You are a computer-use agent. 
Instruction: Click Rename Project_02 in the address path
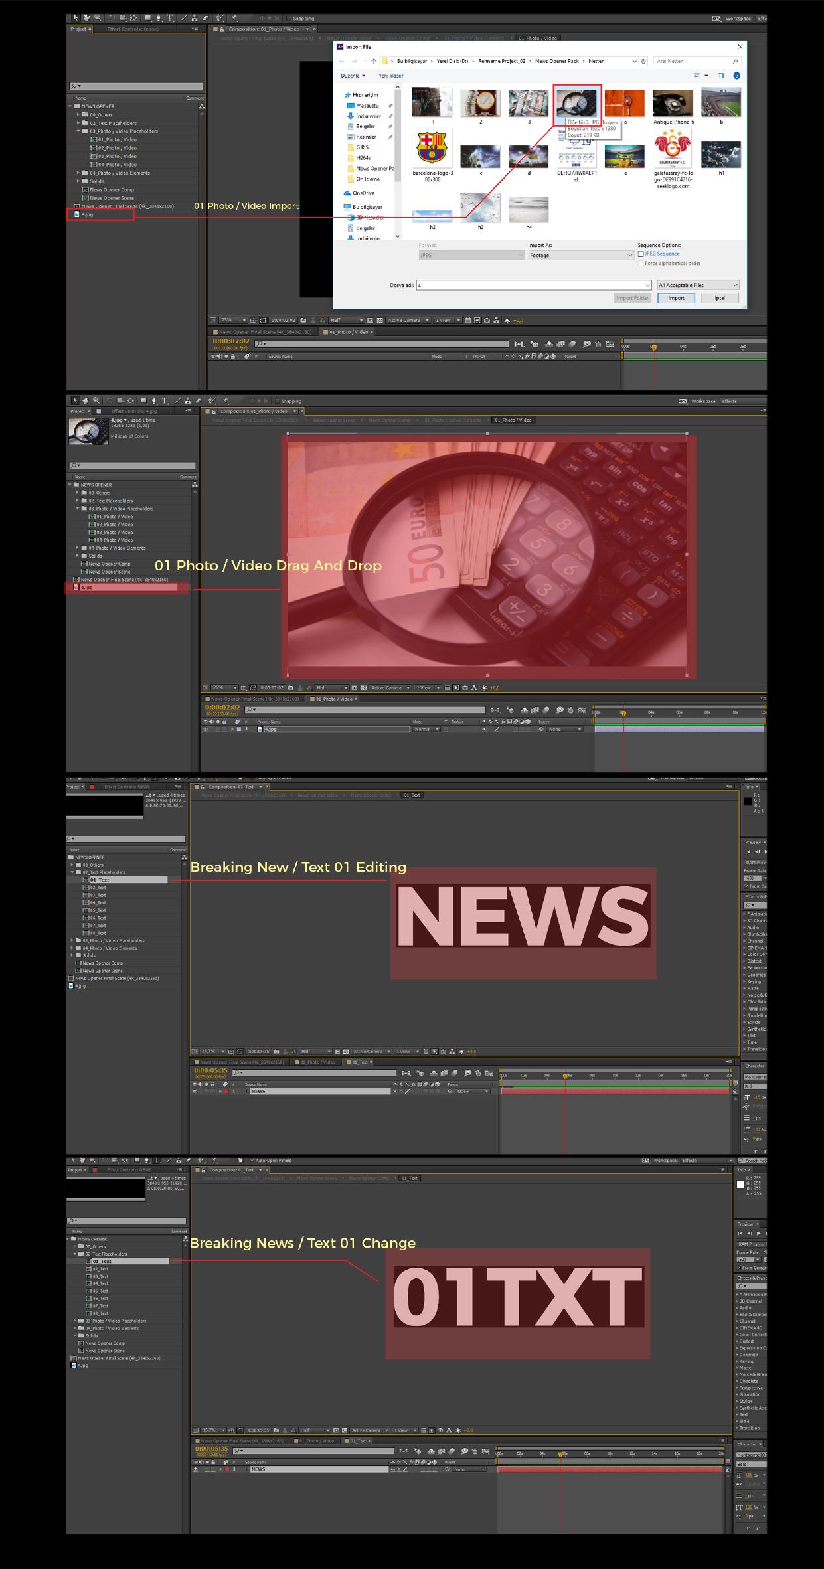click(501, 61)
